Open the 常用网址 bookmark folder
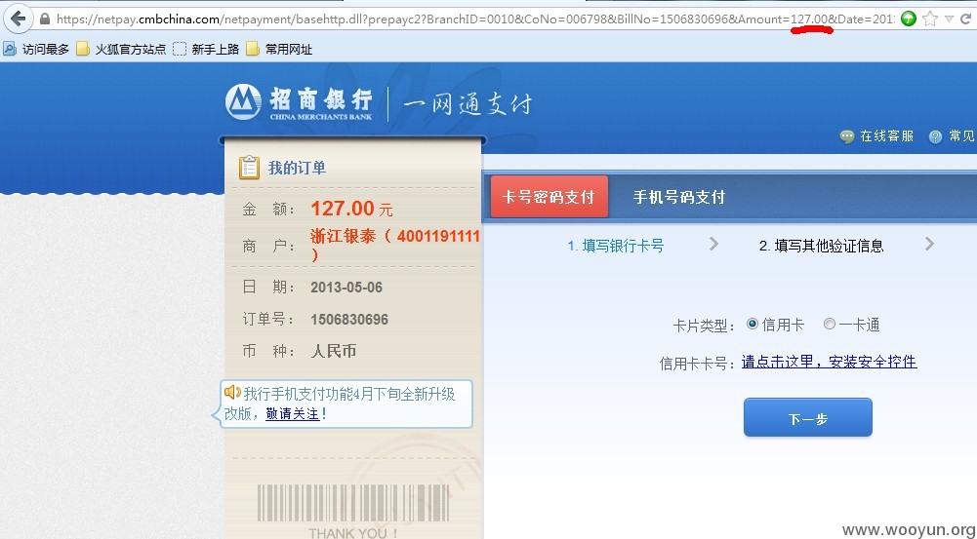Screen dimensions: 977x539 [x=279, y=49]
